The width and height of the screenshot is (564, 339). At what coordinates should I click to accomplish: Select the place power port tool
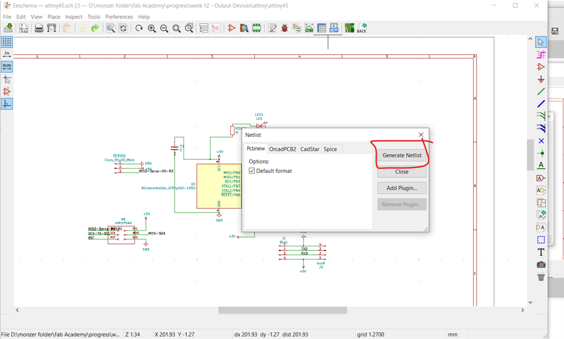(541, 79)
